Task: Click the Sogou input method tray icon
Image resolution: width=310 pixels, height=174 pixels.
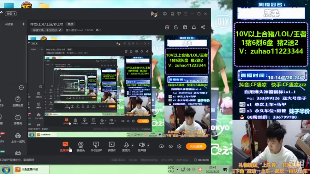Action: [200, 169]
